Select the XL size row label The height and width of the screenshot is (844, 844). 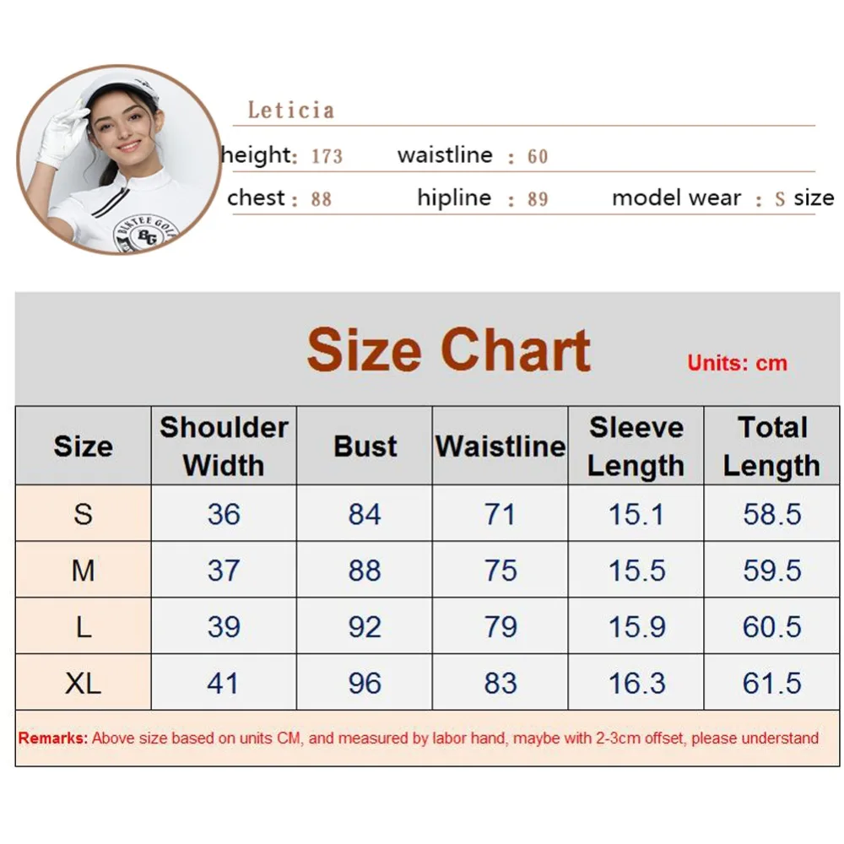click(84, 683)
